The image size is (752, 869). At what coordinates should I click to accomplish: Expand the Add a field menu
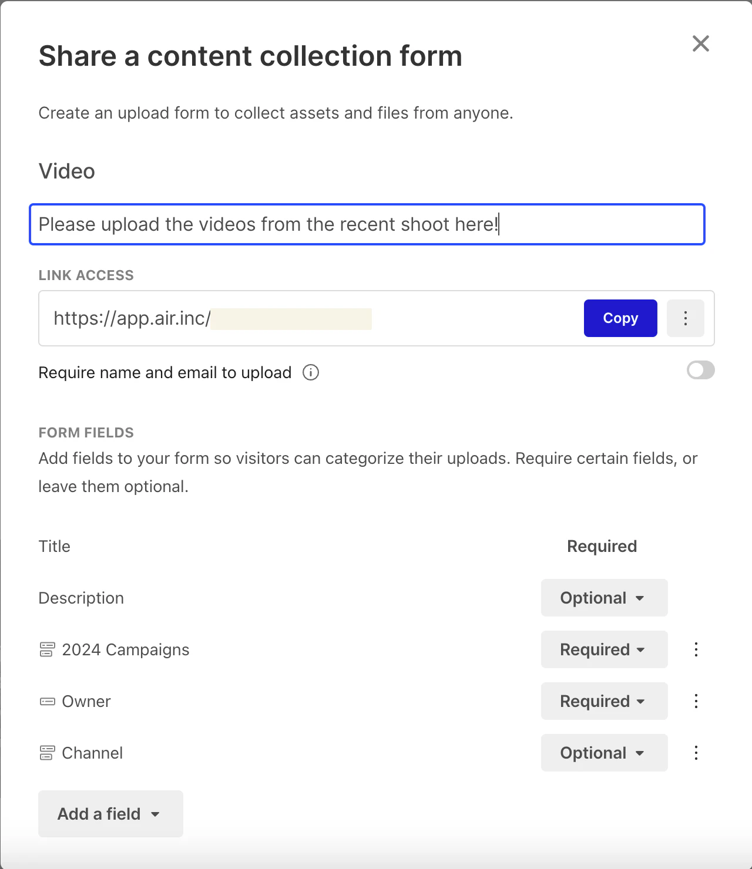pos(110,814)
